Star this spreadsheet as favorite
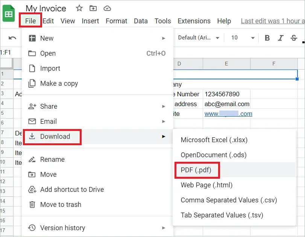 (x=79, y=8)
